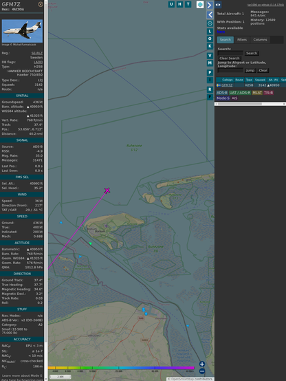Click the purple airport marker on Borkum island
Screen dimensions: 286x381
(x=106, y=226)
